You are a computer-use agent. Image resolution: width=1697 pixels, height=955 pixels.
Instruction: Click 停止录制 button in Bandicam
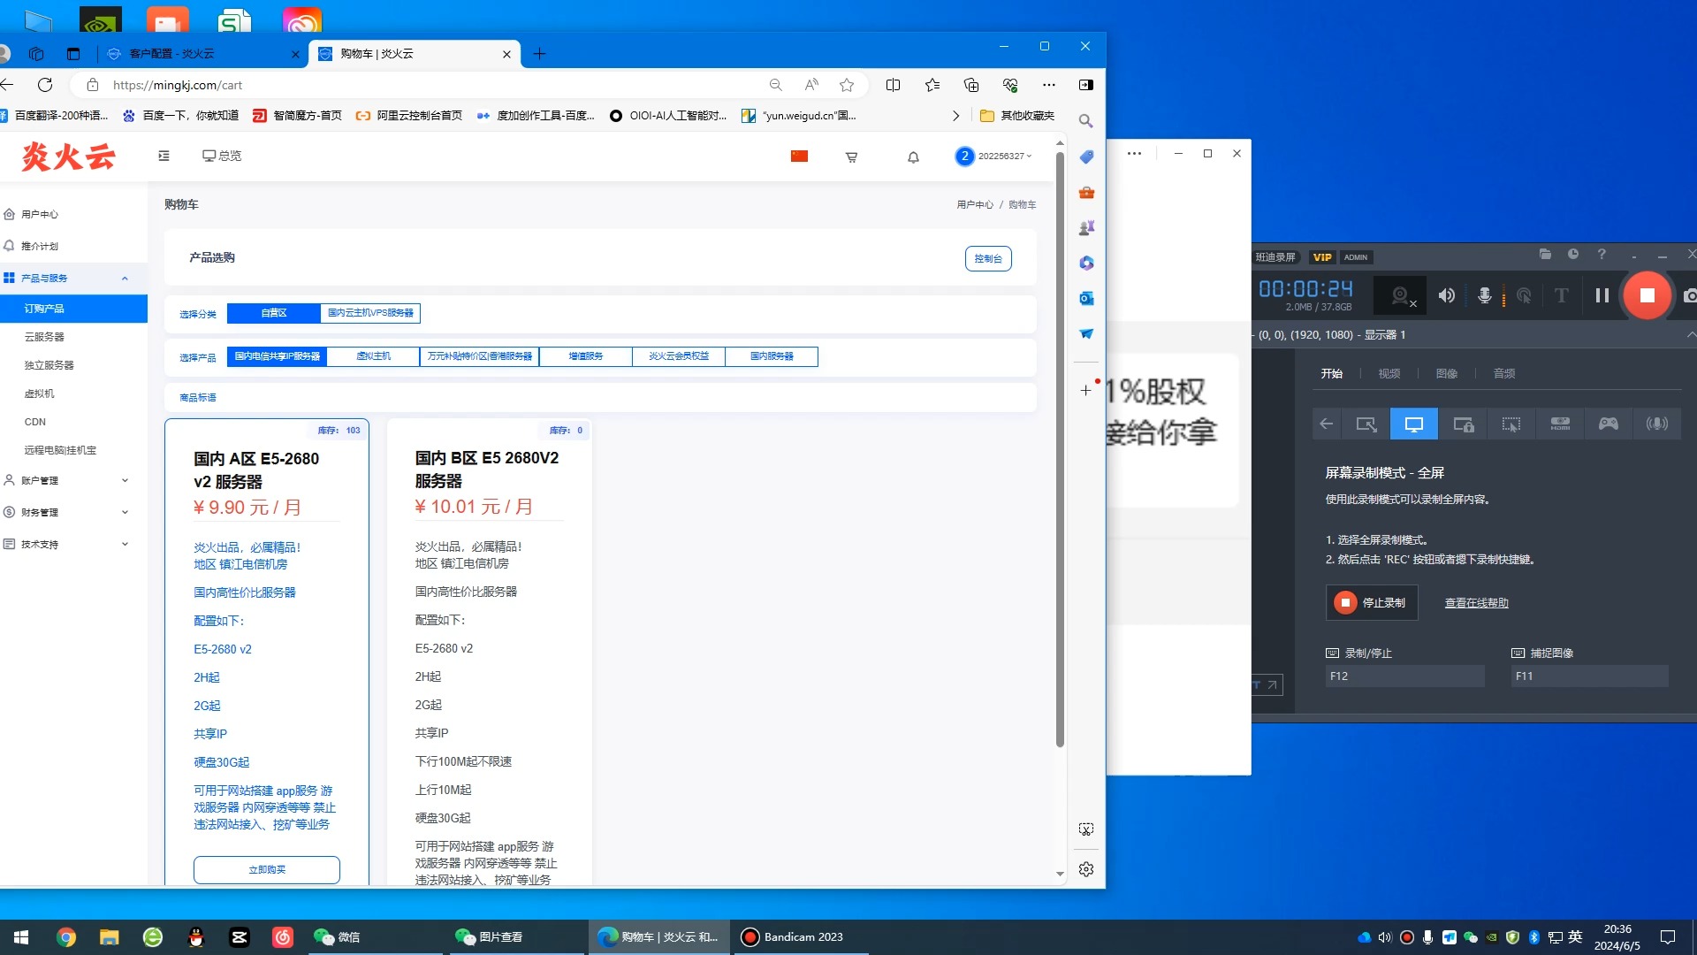coord(1372,603)
